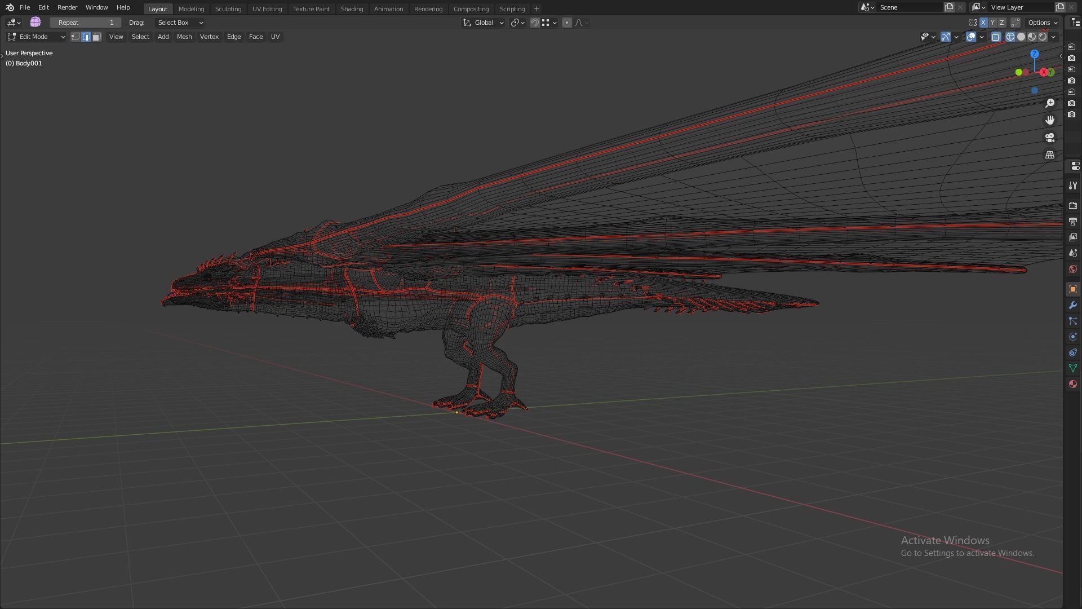Open the editor type dropdown

click(14, 23)
